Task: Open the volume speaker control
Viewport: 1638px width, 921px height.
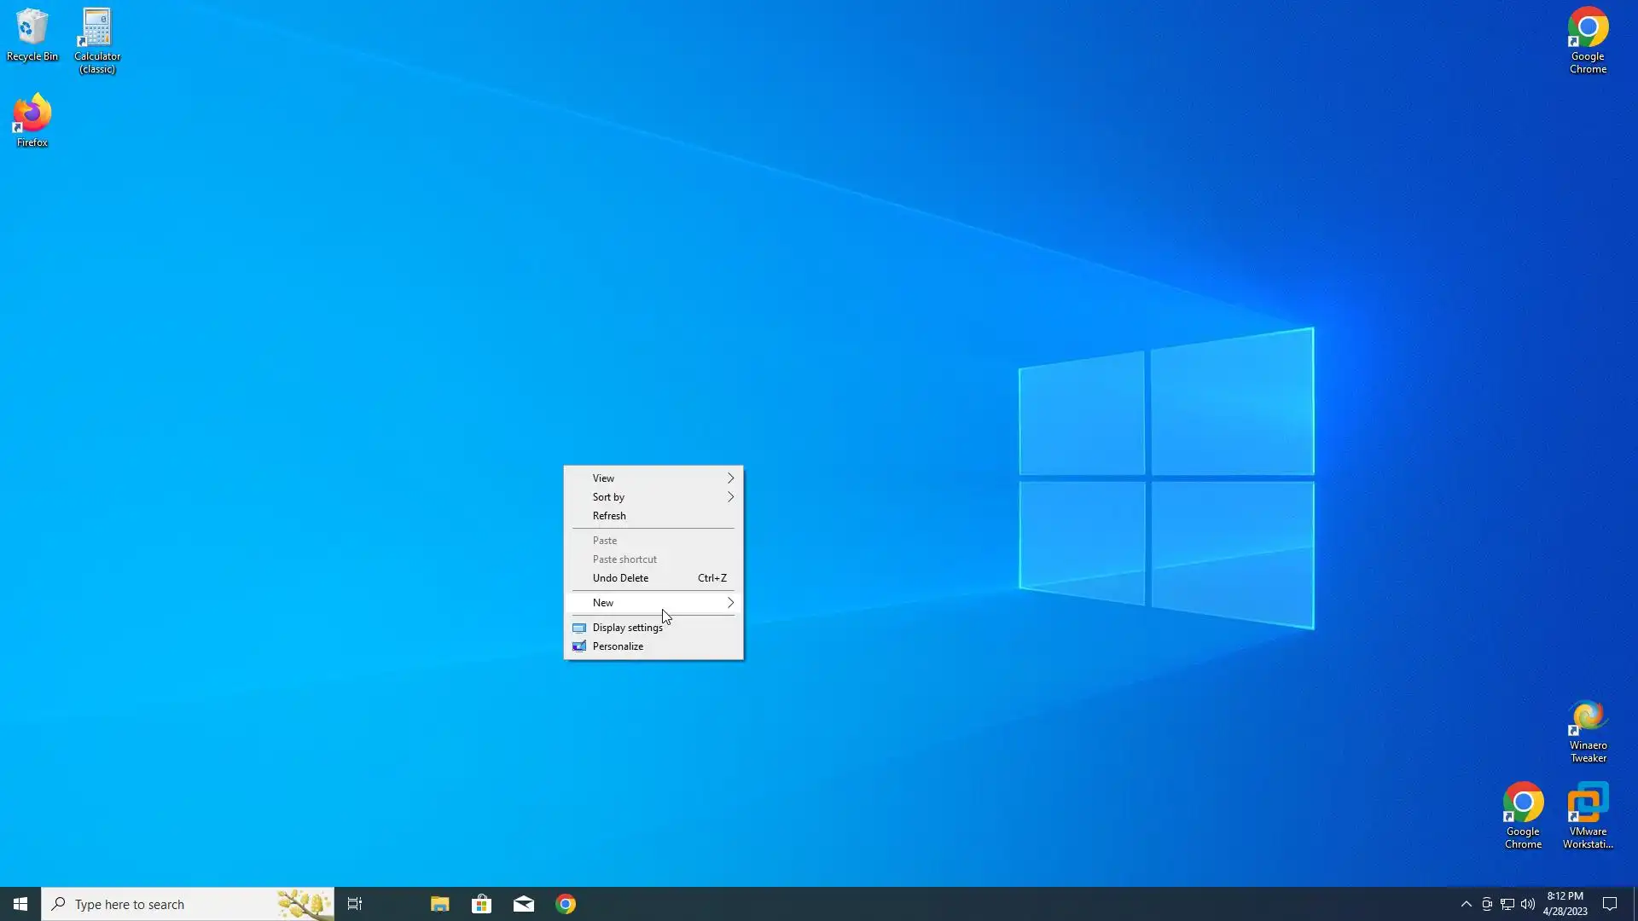Action: point(1528,904)
